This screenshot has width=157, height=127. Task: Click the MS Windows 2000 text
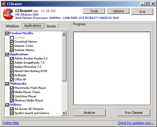pyautogui.click(x=27, y=14)
